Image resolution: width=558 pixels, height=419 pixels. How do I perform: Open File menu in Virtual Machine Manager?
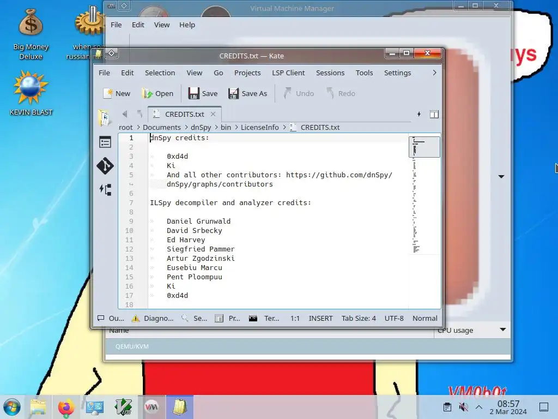(x=116, y=25)
